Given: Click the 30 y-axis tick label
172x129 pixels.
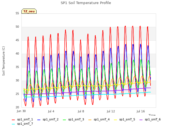Looking at the screenshot, I should pyautogui.click(x=17, y=81).
